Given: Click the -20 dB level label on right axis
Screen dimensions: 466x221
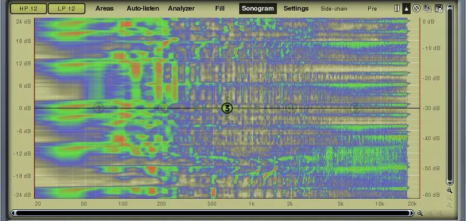Looking at the screenshot, I should [431, 78].
